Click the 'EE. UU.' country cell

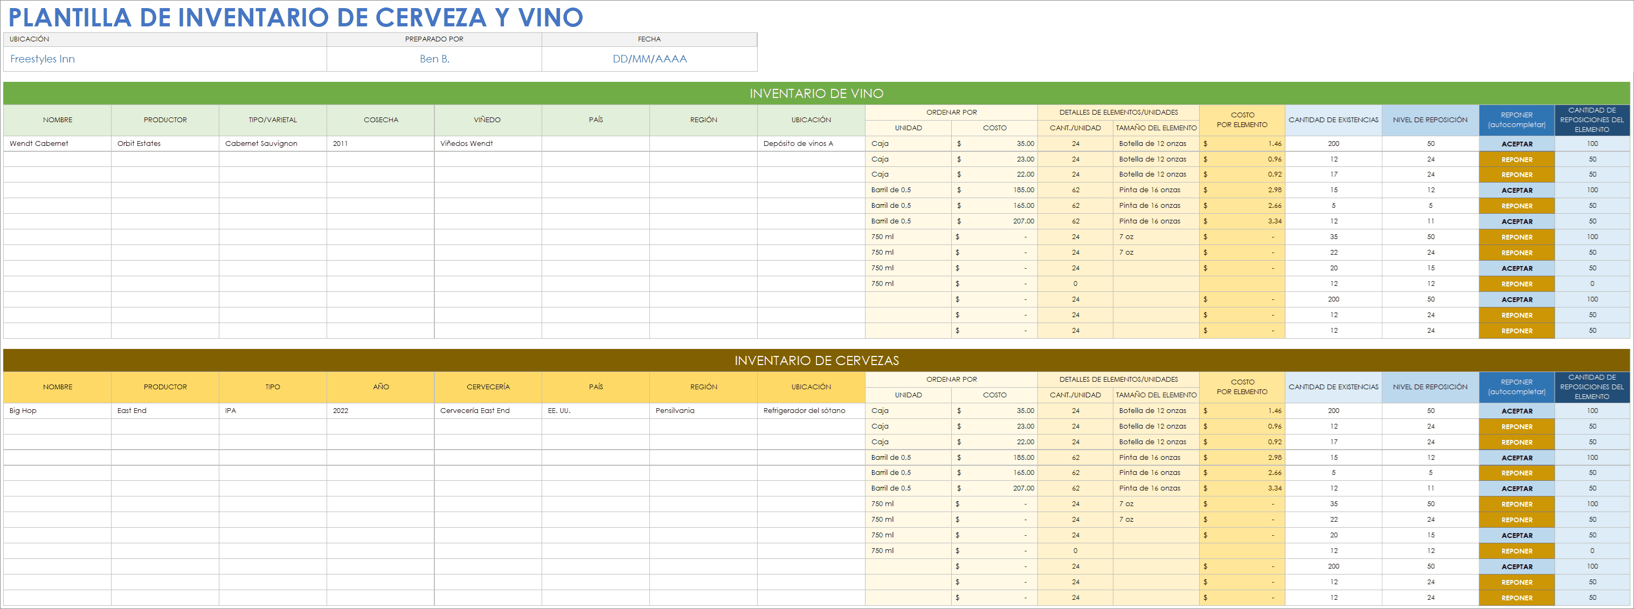[596, 411]
